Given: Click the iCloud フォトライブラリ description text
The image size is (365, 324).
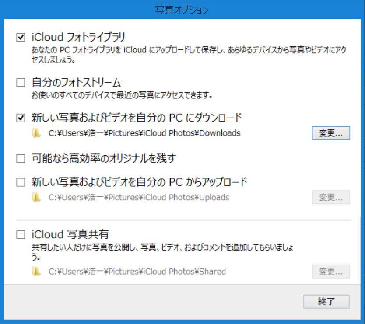Looking at the screenshot, I should 189,55.
